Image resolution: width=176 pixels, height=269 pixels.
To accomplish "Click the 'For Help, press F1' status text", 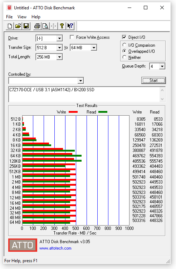I will (21, 261).
